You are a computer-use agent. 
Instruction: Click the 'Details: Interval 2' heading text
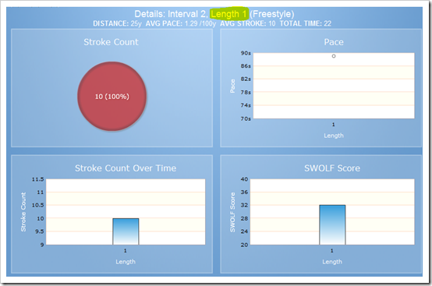point(170,14)
